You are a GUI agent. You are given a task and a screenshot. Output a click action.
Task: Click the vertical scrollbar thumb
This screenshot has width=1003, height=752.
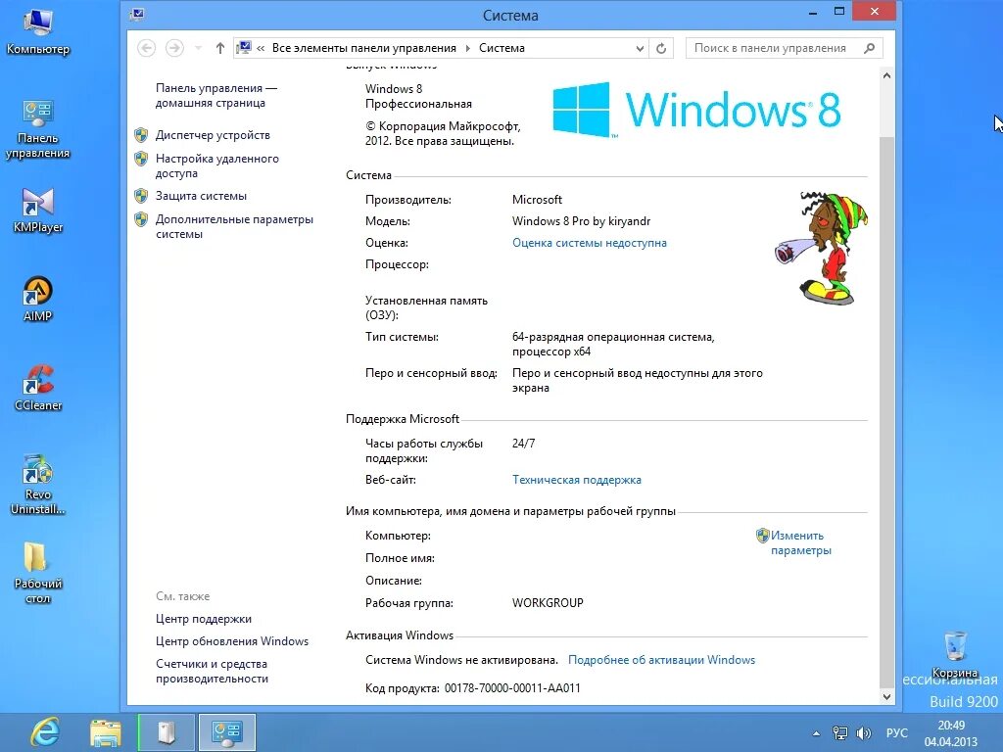[x=886, y=412]
